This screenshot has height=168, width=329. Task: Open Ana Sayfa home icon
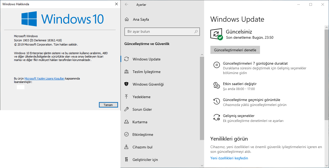click(x=127, y=19)
